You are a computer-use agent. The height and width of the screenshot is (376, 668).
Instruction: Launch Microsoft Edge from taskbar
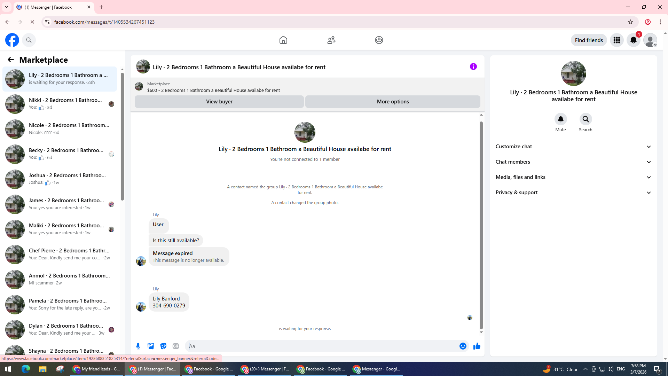[x=26, y=369]
